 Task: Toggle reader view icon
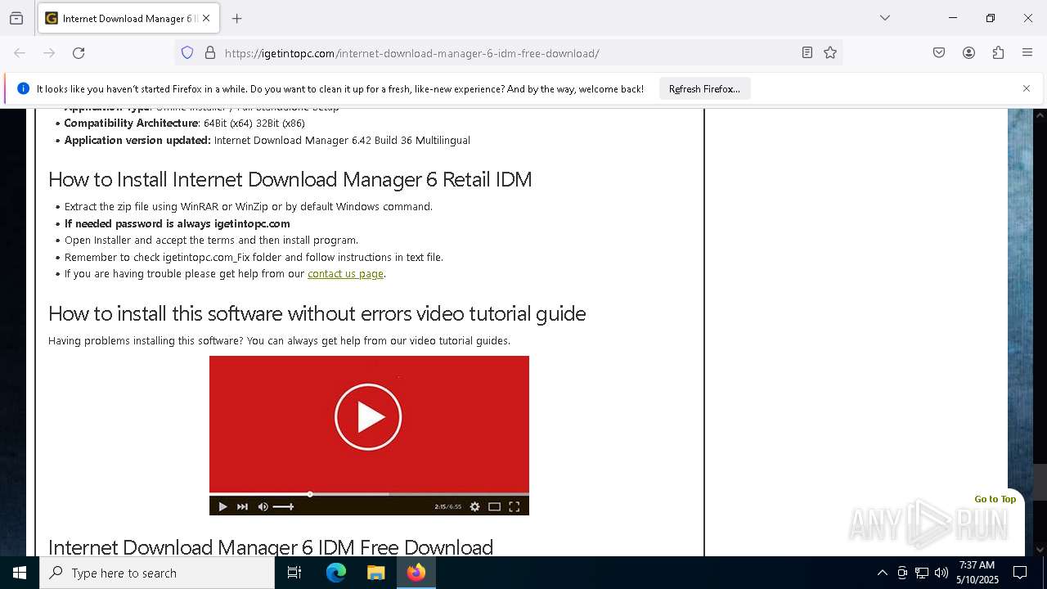[x=807, y=53]
